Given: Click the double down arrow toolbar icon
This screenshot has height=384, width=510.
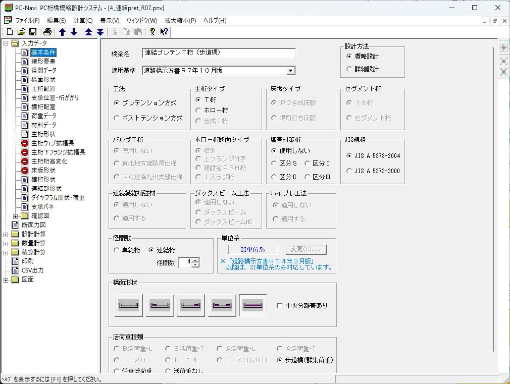Looking at the screenshot, I should tap(100, 32).
